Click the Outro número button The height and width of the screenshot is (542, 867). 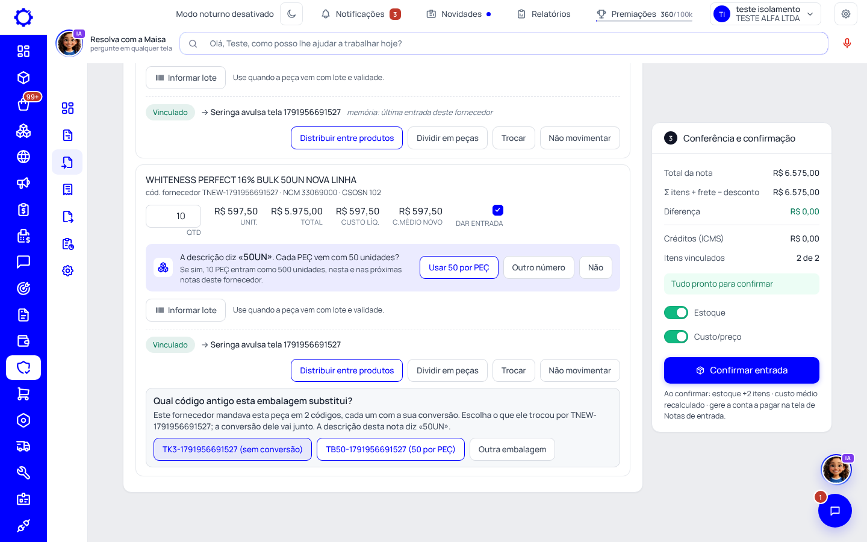point(539,267)
